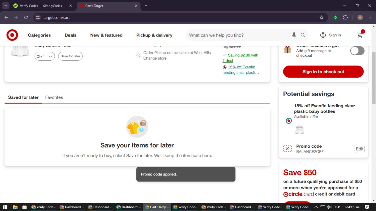This screenshot has height=211, width=376.
Task: Click Save for later button
Action: tap(70, 56)
